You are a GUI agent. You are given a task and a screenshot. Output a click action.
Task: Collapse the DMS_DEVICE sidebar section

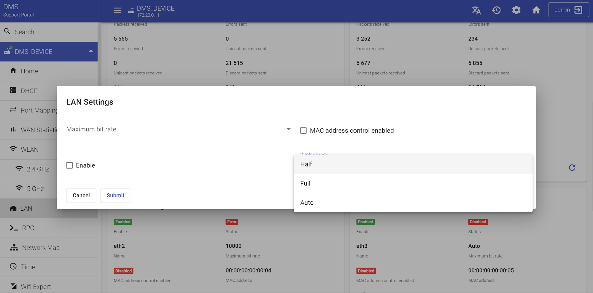(x=91, y=51)
